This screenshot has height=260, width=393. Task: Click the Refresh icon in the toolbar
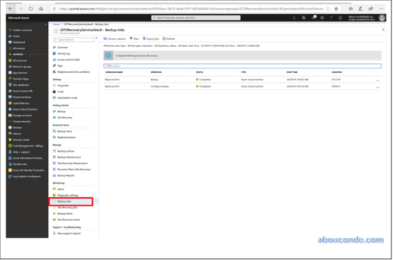[169, 39]
